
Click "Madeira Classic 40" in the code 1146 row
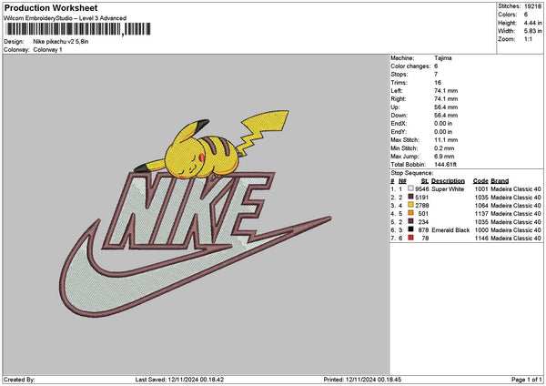516,239
